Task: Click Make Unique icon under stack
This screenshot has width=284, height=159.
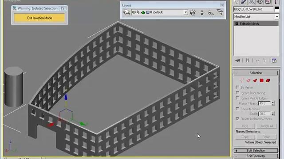Action: click(x=257, y=61)
